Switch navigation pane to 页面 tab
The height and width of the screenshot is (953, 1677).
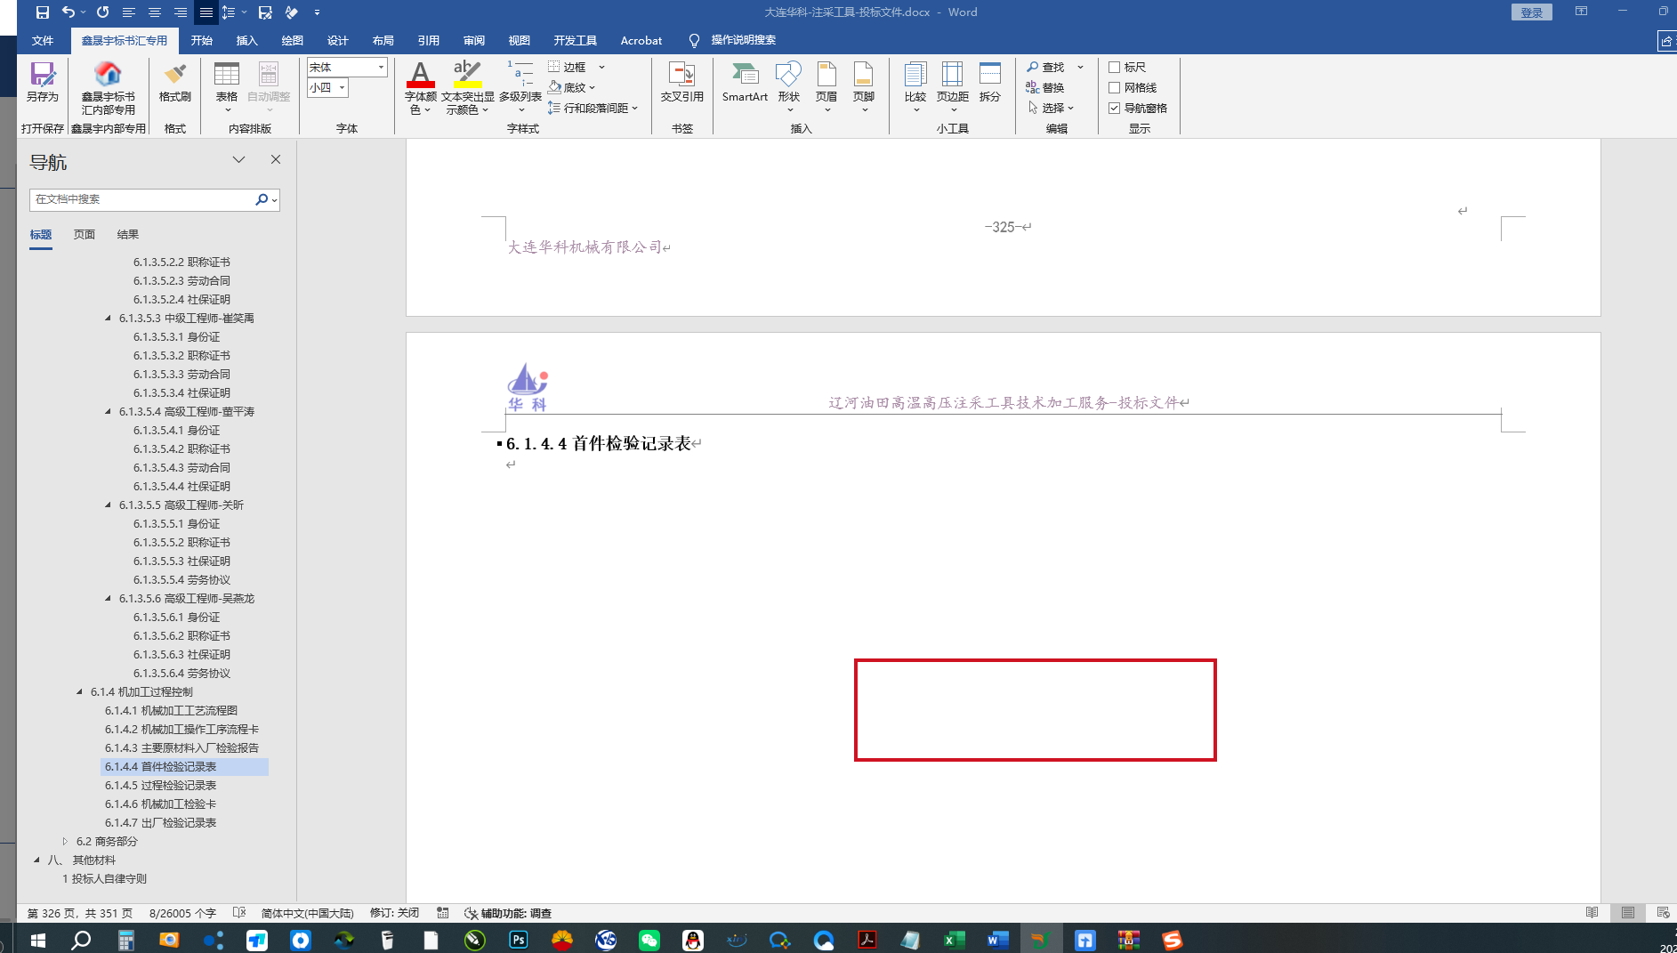(x=85, y=234)
